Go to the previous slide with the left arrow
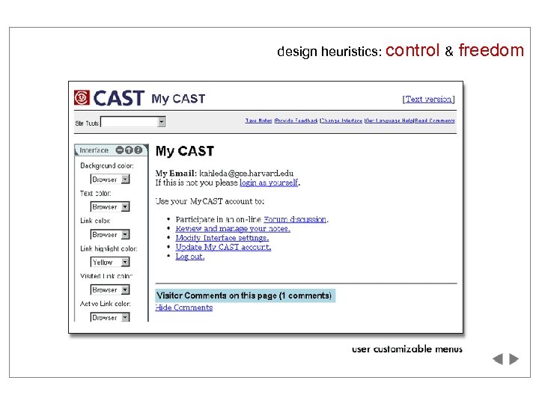 [x=497, y=359]
